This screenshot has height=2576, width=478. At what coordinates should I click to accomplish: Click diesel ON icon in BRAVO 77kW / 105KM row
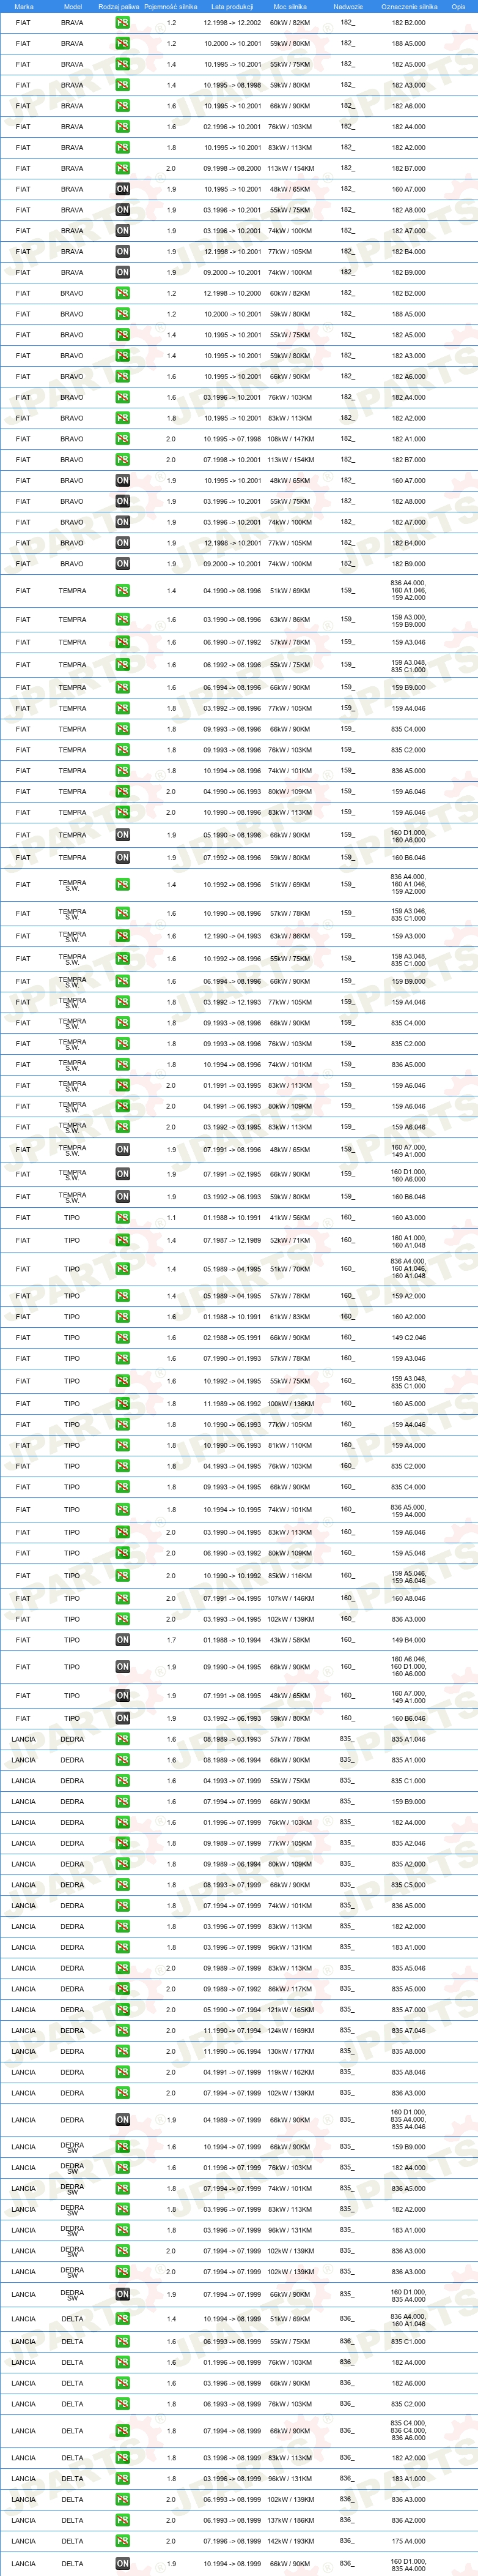[122, 543]
